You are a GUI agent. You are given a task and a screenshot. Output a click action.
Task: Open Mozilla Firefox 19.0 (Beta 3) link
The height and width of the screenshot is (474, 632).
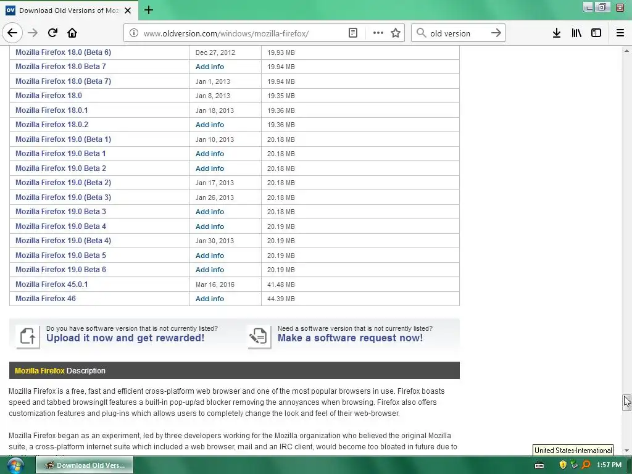coord(64,197)
